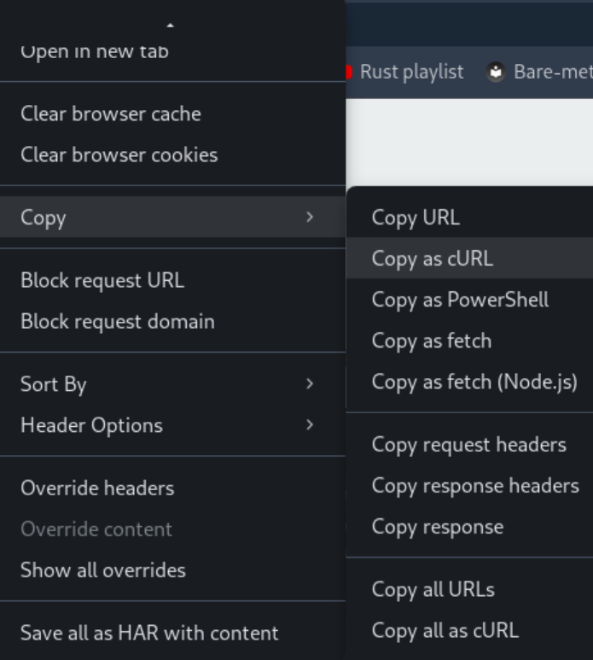Screen dimensions: 593x660
Task: Expand the Header Options submenu
Action: point(309,425)
